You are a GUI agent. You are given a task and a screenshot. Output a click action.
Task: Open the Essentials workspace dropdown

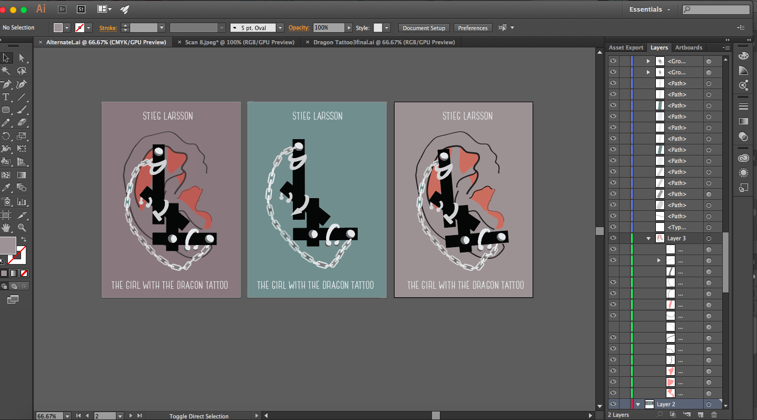650,9
